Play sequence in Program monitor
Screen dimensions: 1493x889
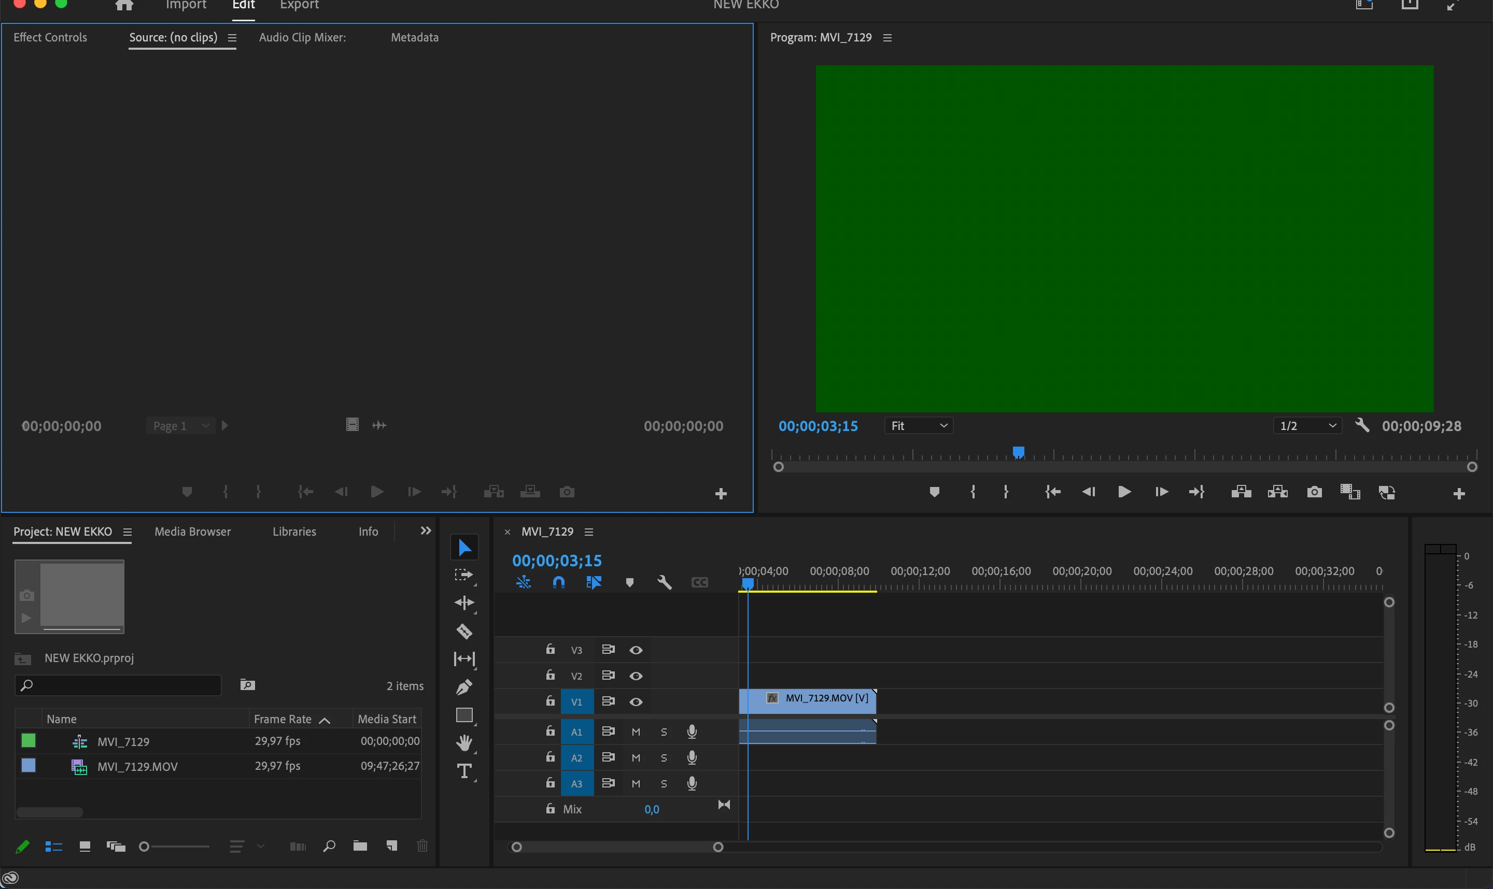coord(1124,492)
